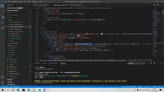Screen dimensions: 164x92
Task: Maximize the terminal panel size
Action: click(x=158, y=63)
